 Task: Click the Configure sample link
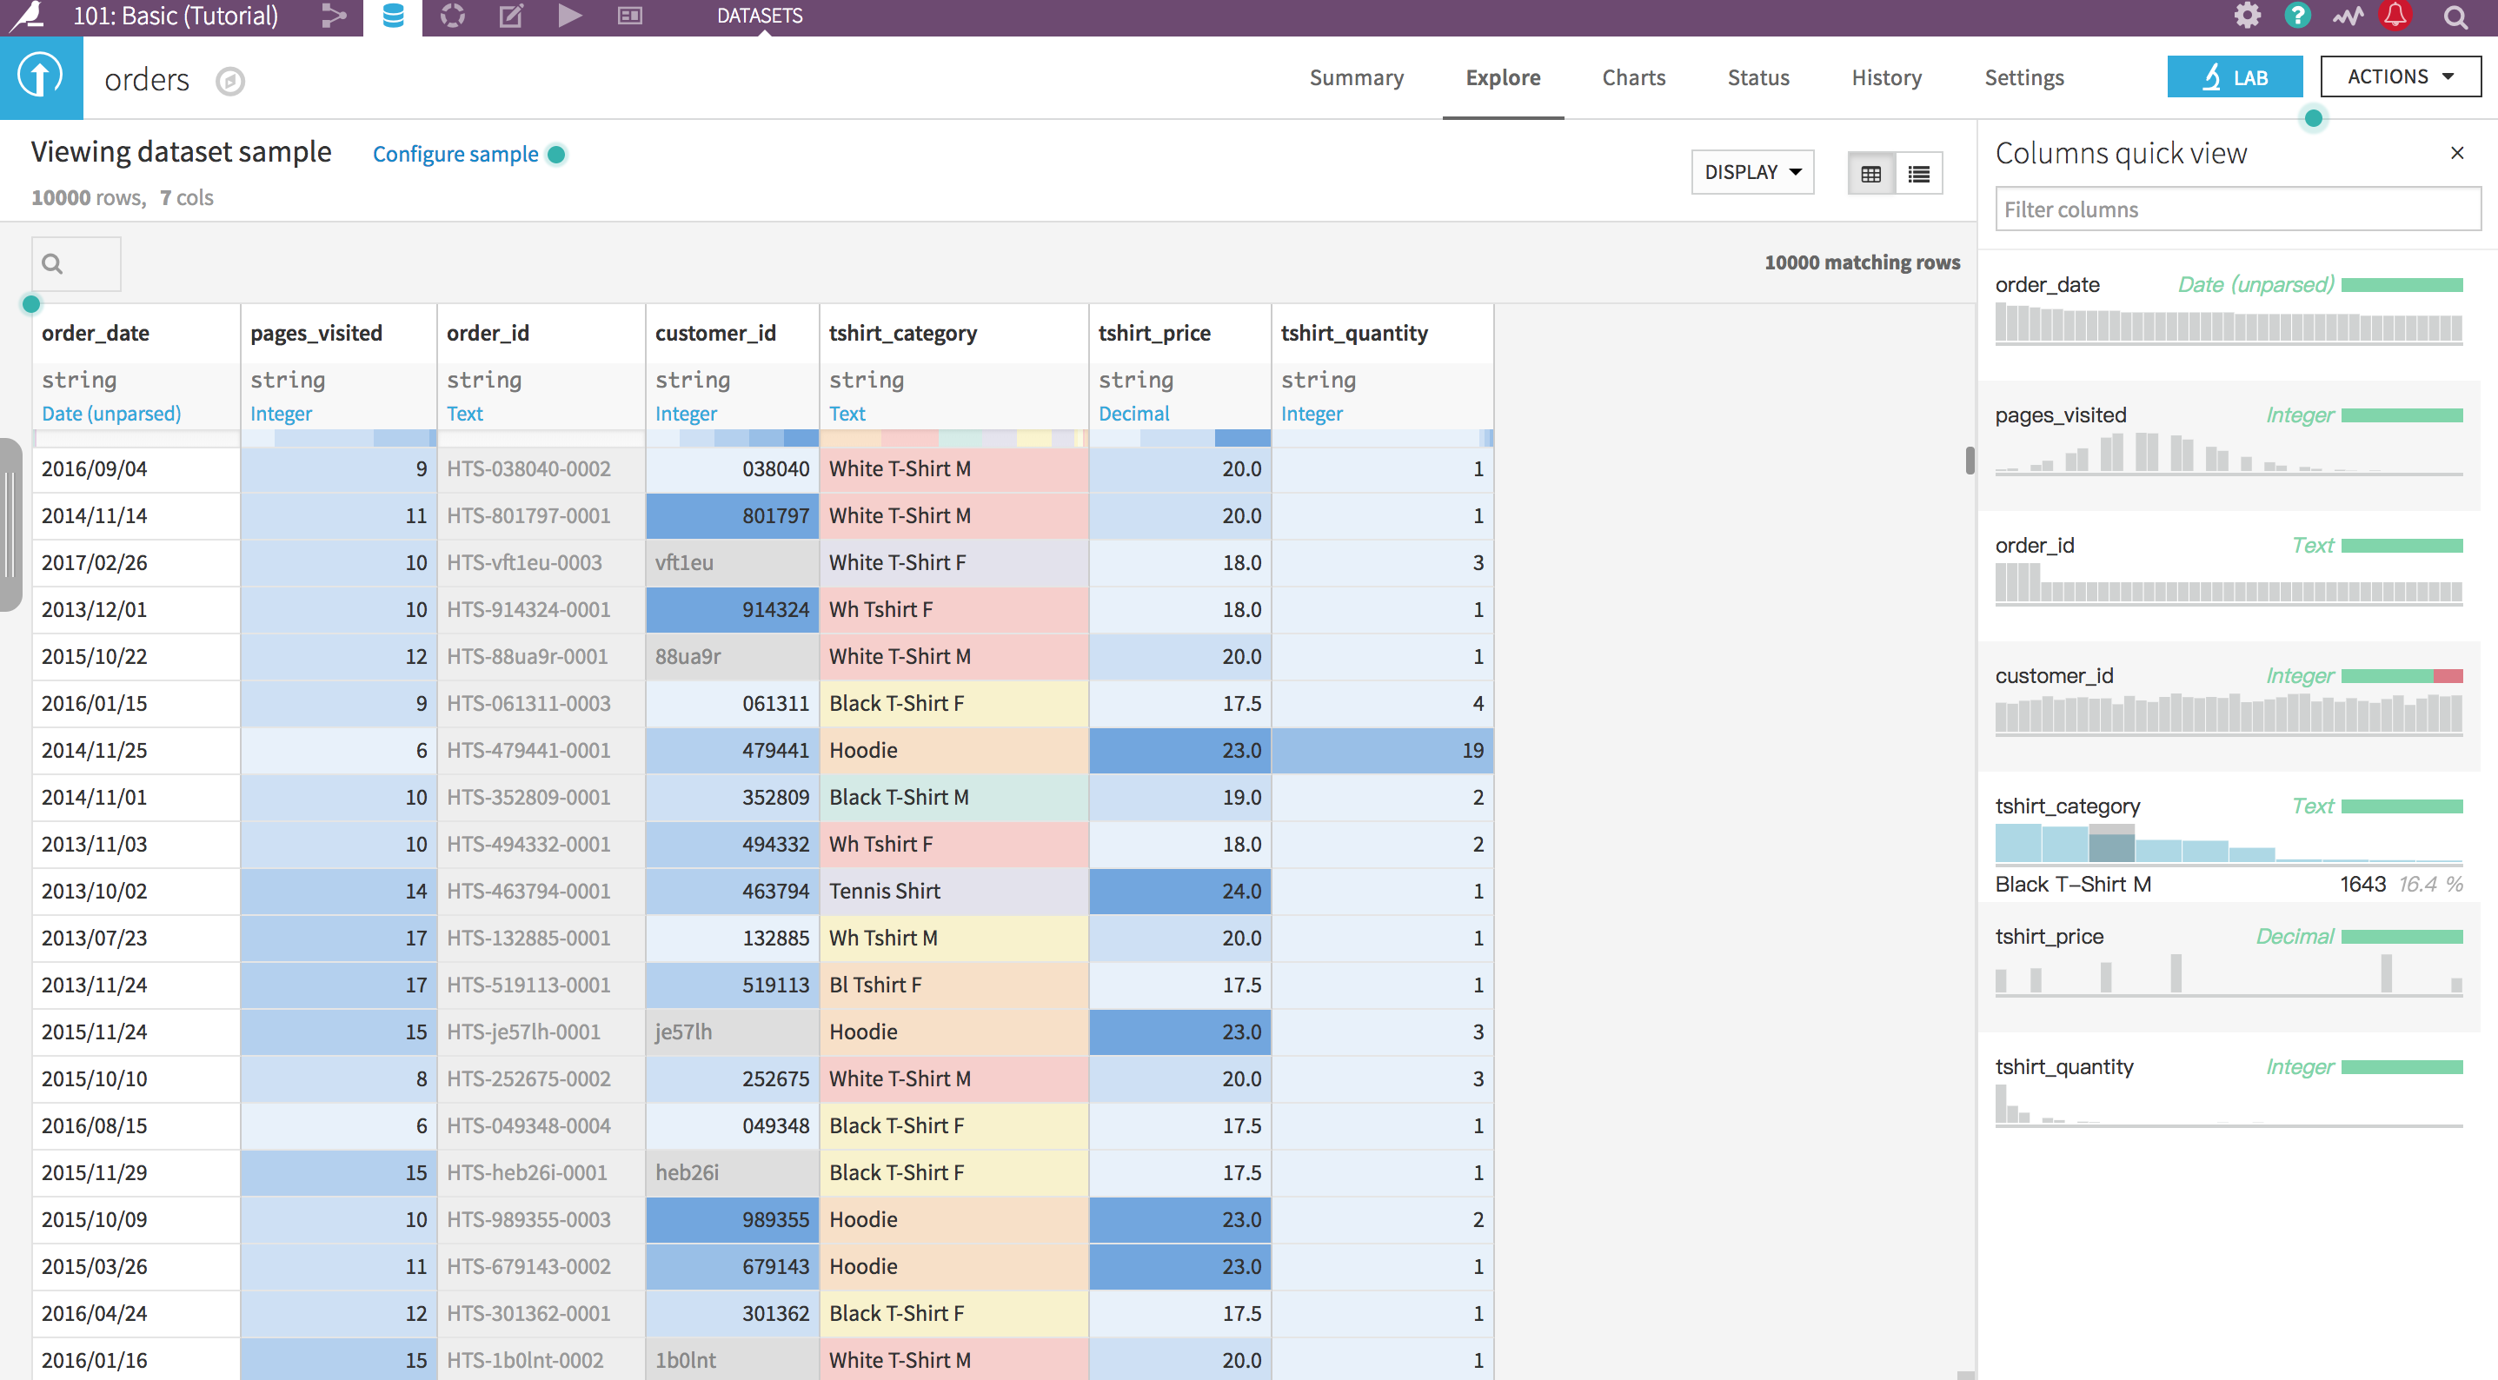coord(455,154)
